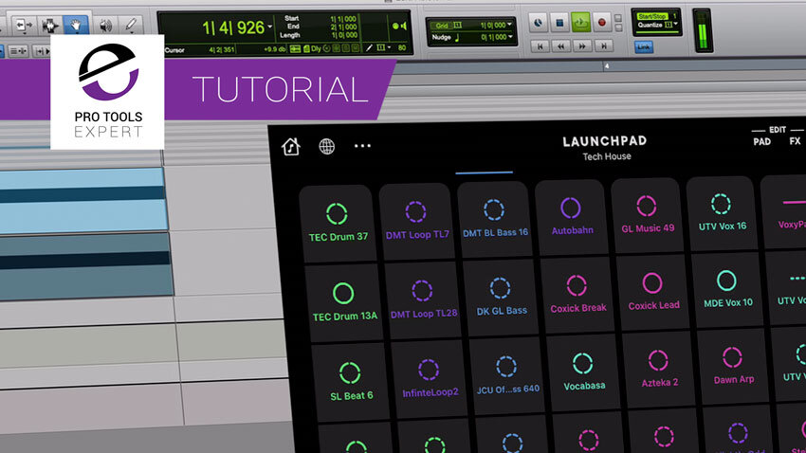This screenshot has height=453, width=806.
Task: Open the globe icon in Launchpad
Action: coord(326,146)
